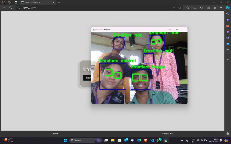The height and width of the screenshot is (144, 231).
Task: Open the sidebar Search icon
Action: click(x=228, y=14)
